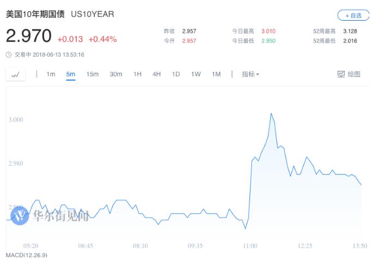Expand the 指标 indicators dropdown
The width and height of the screenshot is (372, 266).
pos(251,74)
